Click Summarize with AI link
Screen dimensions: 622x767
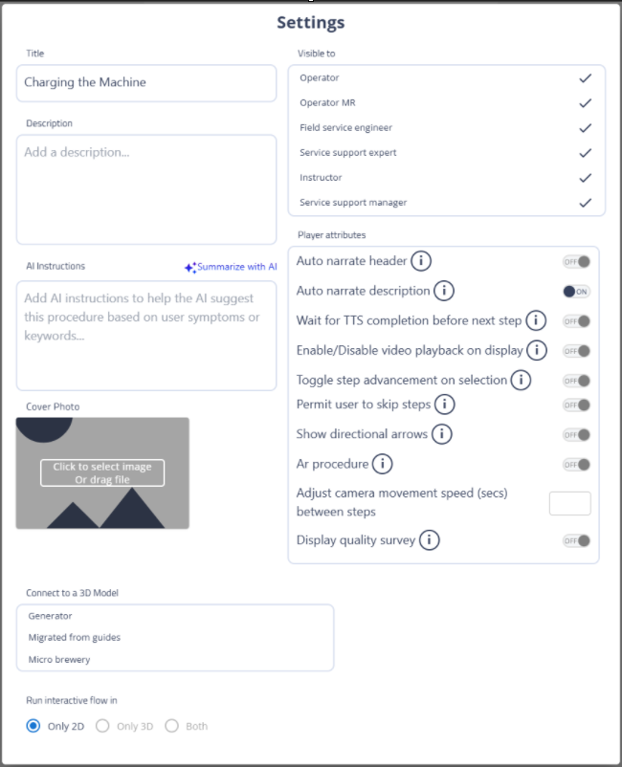pyautogui.click(x=231, y=267)
